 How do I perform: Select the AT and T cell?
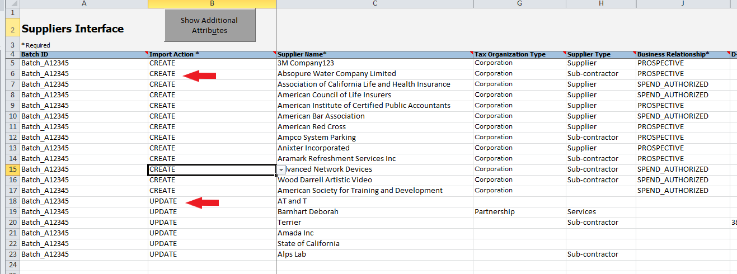[375, 201]
